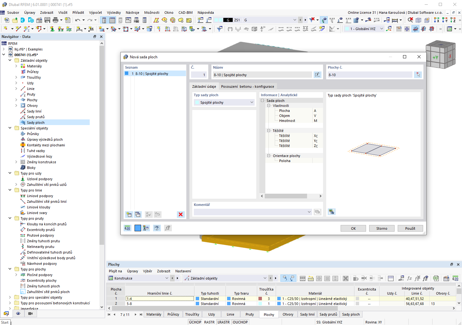Screen dimensions: 462x325
Task: Switch to Posouzení betonu - konfigurace tab
Action: (247, 86)
